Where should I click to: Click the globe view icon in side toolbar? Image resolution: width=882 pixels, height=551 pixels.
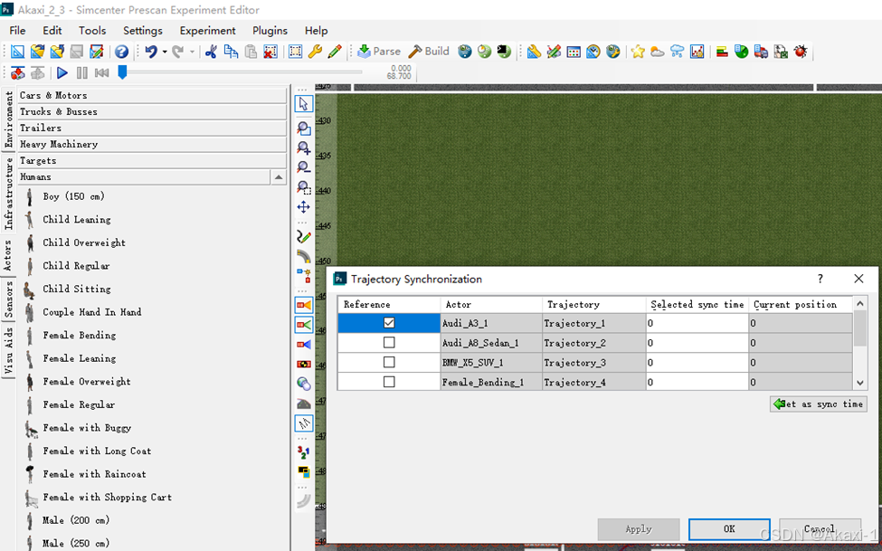304,384
